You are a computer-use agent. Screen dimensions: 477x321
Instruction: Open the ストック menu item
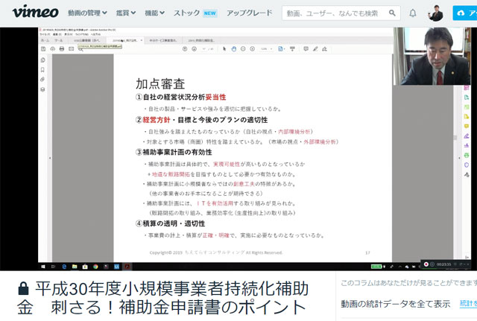(x=195, y=13)
